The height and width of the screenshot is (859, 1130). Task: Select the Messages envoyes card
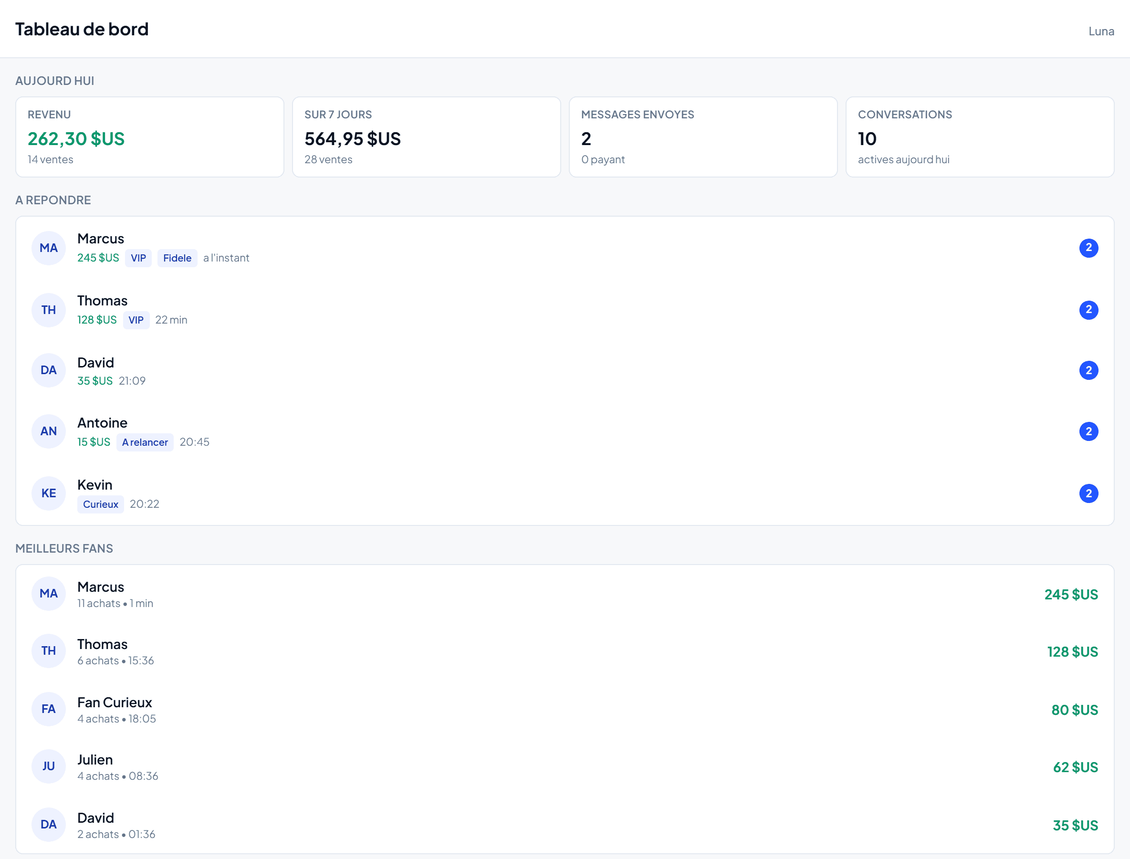[703, 137]
